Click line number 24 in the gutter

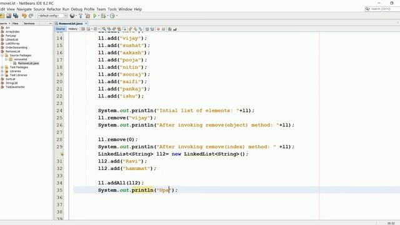click(59, 111)
